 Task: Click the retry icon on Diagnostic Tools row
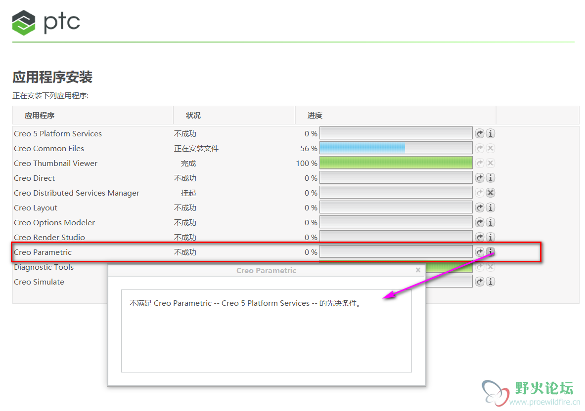pyautogui.click(x=479, y=267)
